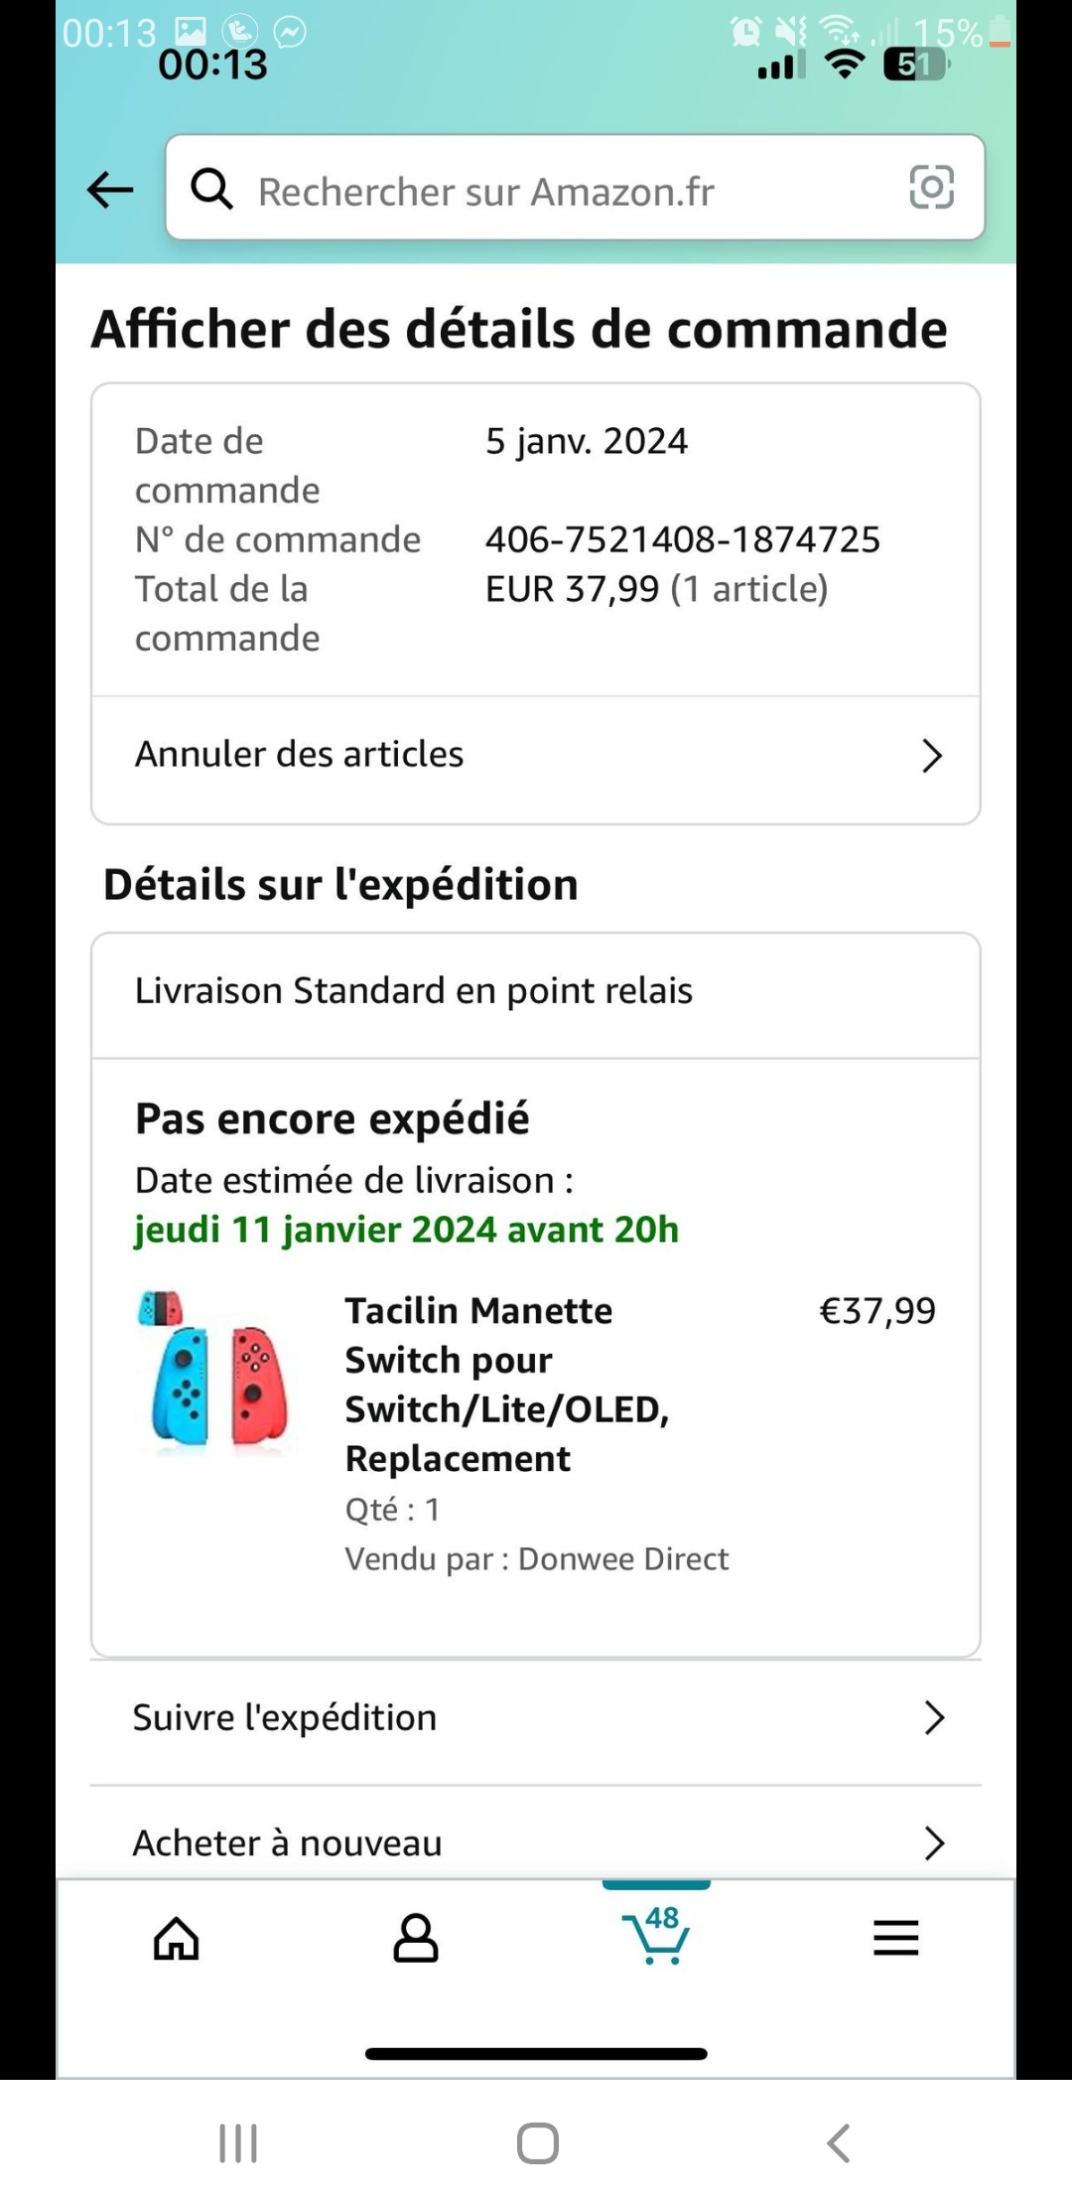The image size is (1072, 2205).
Task: Tap the 'Acheter à nouveau' label
Action: (288, 1843)
